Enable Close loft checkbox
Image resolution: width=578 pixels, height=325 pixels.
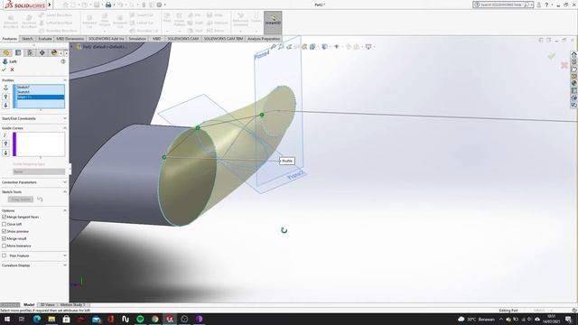click(4, 224)
